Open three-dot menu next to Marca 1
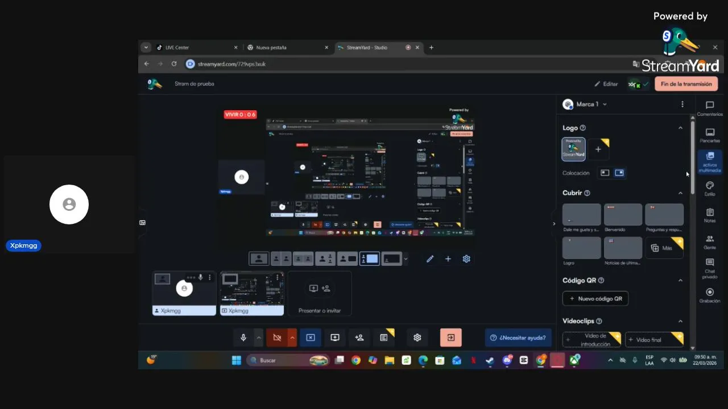 (682, 105)
